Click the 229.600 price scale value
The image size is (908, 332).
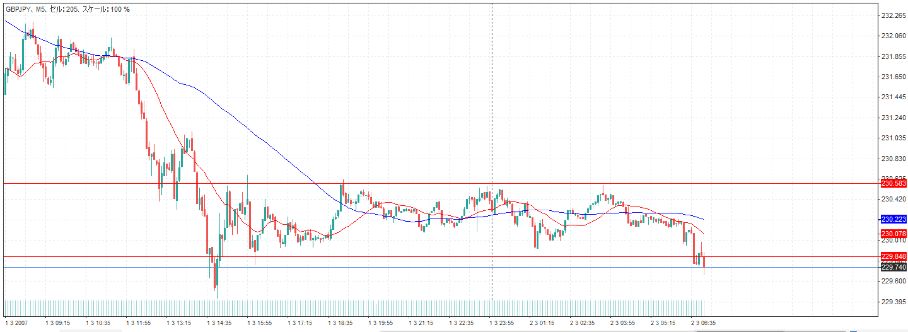(893, 281)
